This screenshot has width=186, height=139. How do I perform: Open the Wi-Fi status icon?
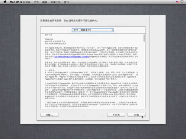(x=182, y=2)
